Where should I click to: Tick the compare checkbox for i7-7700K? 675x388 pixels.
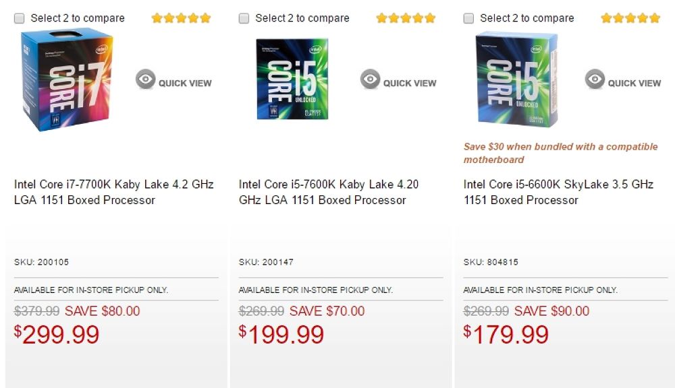click(x=20, y=19)
